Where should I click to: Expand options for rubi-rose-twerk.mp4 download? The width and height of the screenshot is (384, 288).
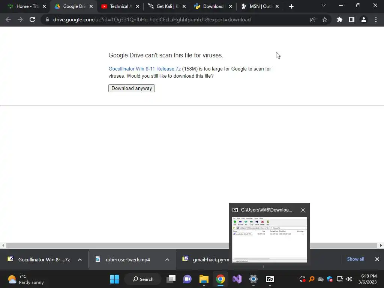167,259
